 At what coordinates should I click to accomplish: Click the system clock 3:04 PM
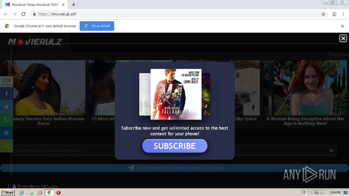pos(335,192)
